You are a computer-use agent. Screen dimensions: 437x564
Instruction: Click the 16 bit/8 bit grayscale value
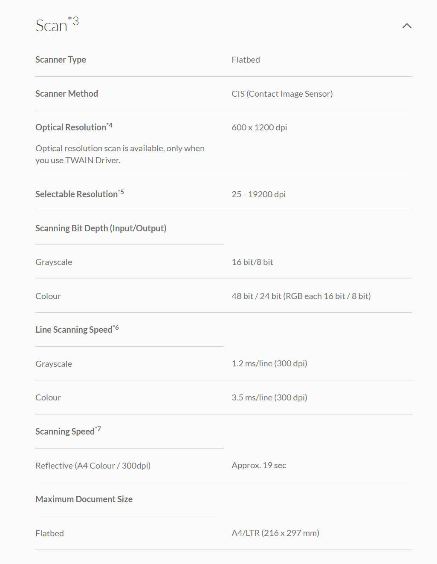pyautogui.click(x=252, y=262)
